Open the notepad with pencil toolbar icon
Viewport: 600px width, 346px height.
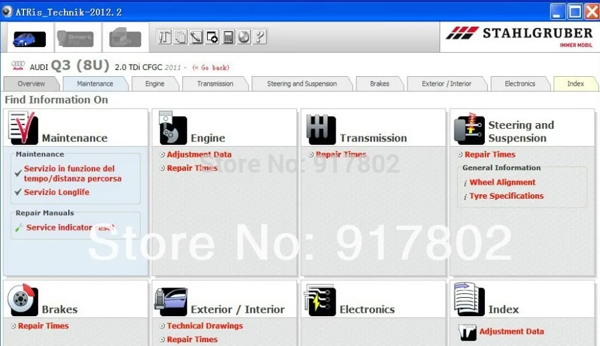coord(196,37)
